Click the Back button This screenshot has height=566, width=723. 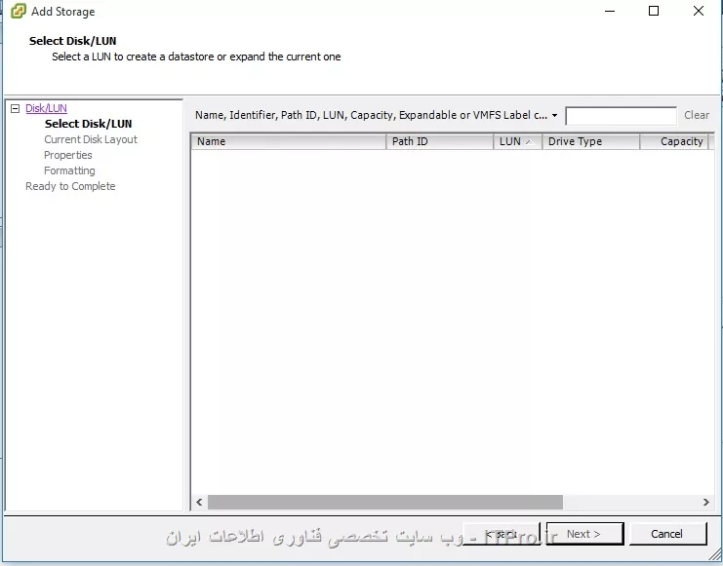tap(502, 534)
